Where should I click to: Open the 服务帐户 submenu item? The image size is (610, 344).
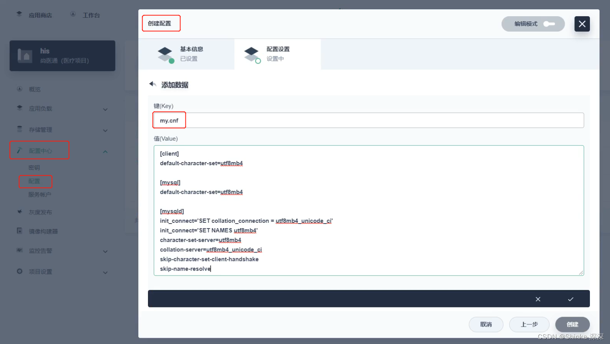click(x=39, y=195)
